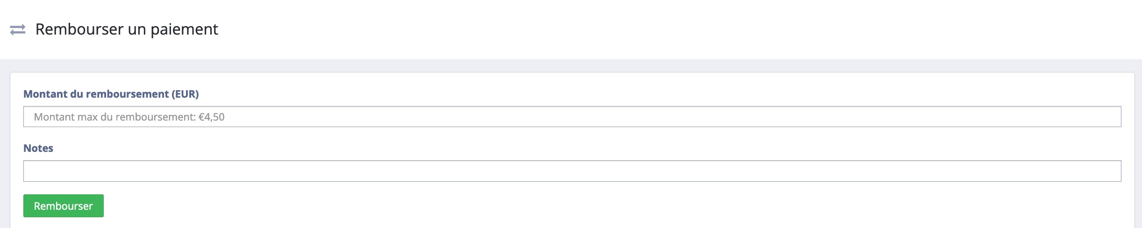
Task: Click the "Montant max du remboursement" placeholder text
Action: (114, 117)
